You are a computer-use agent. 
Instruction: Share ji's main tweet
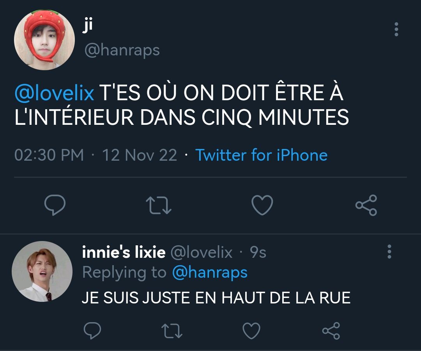366,205
